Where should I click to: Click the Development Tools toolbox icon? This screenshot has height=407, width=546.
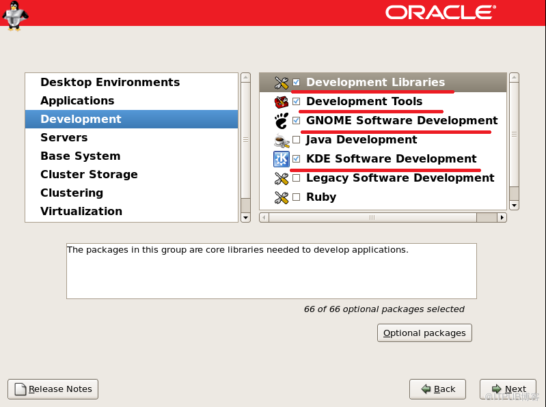coord(282,102)
